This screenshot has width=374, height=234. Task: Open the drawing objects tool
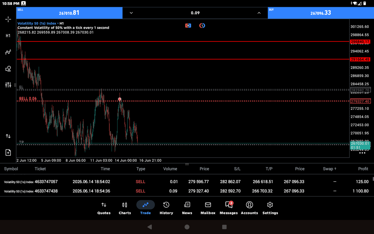click(8, 68)
